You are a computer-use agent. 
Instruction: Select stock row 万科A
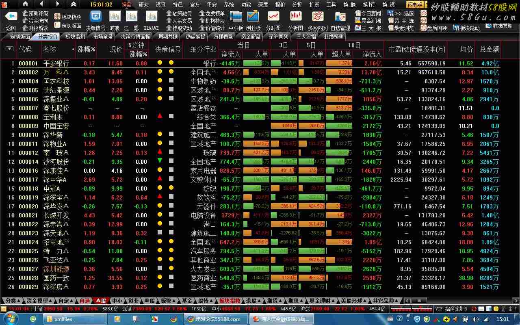coord(250,72)
